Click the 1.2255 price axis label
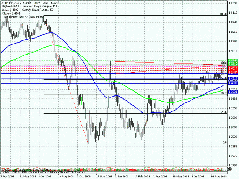This screenshot has height=179, width=239. 233,147
